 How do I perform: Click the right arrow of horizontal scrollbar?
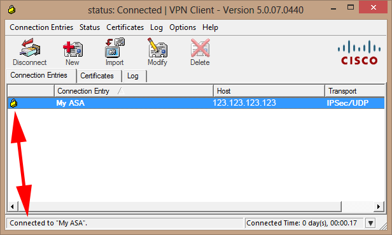pos(379,206)
